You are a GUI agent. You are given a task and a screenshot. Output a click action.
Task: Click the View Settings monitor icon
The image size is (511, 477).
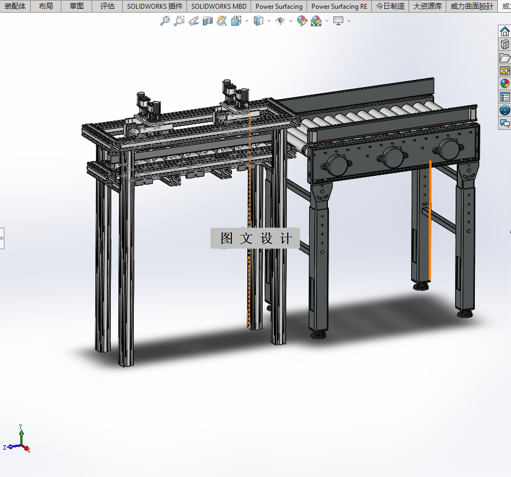point(338,21)
